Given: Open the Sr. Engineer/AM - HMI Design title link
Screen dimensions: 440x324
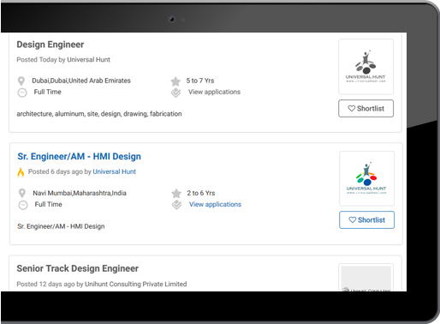Looking at the screenshot, I should click(x=80, y=157).
